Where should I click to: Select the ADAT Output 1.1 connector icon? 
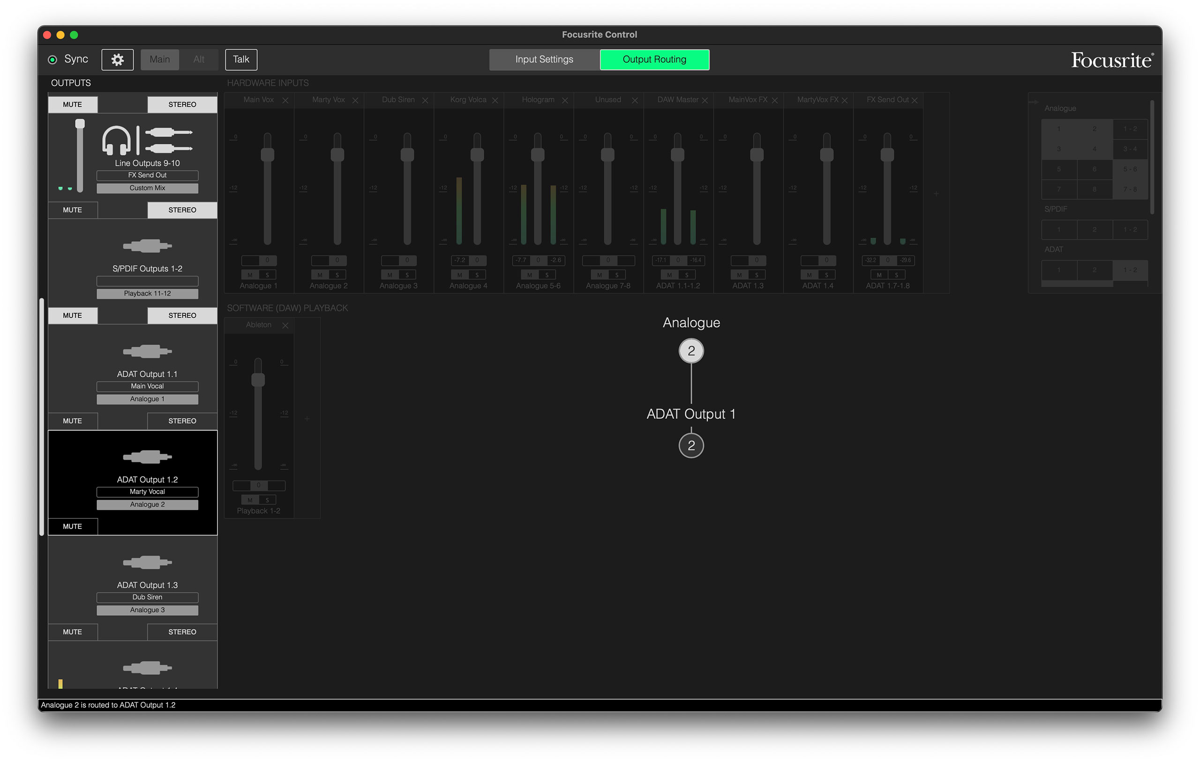148,351
